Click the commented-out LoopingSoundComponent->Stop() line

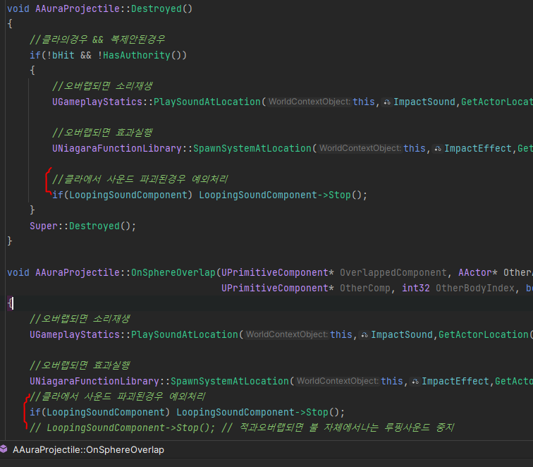(x=242, y=427)
